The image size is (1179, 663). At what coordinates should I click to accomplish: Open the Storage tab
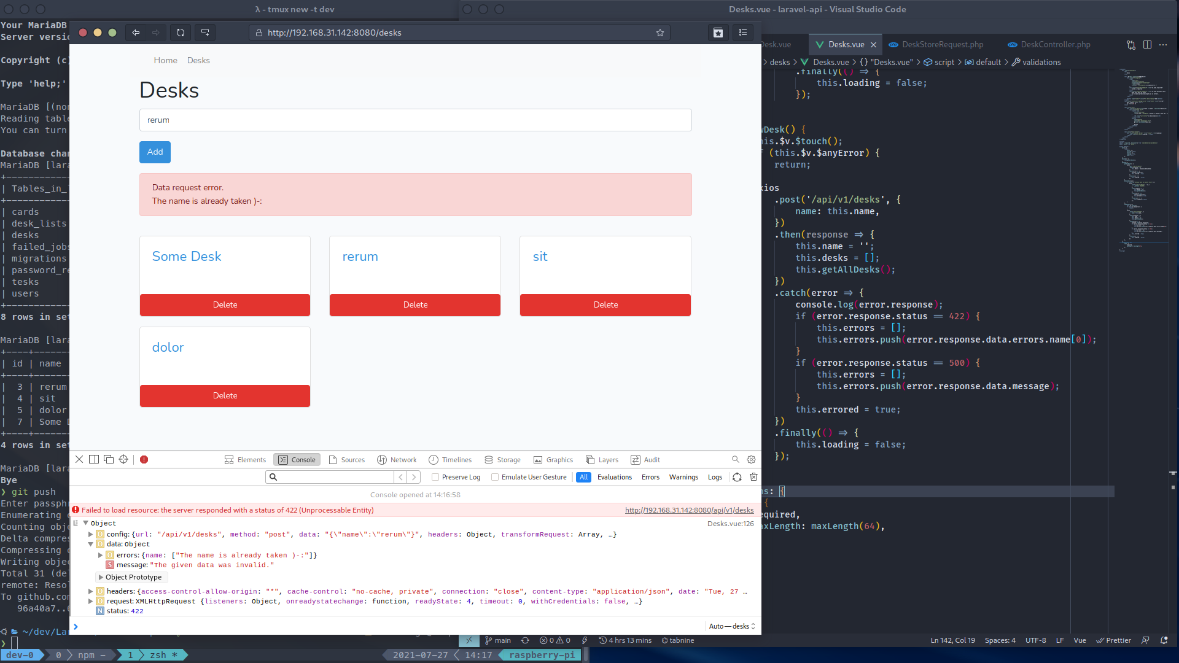coord(502,460)
